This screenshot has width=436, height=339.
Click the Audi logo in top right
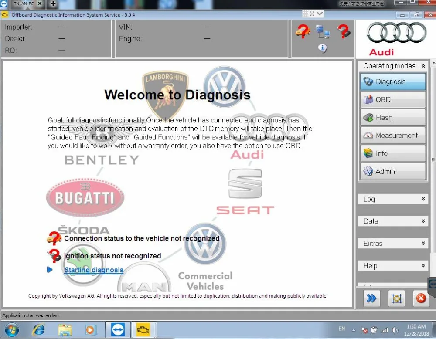(x=396, y=38)
